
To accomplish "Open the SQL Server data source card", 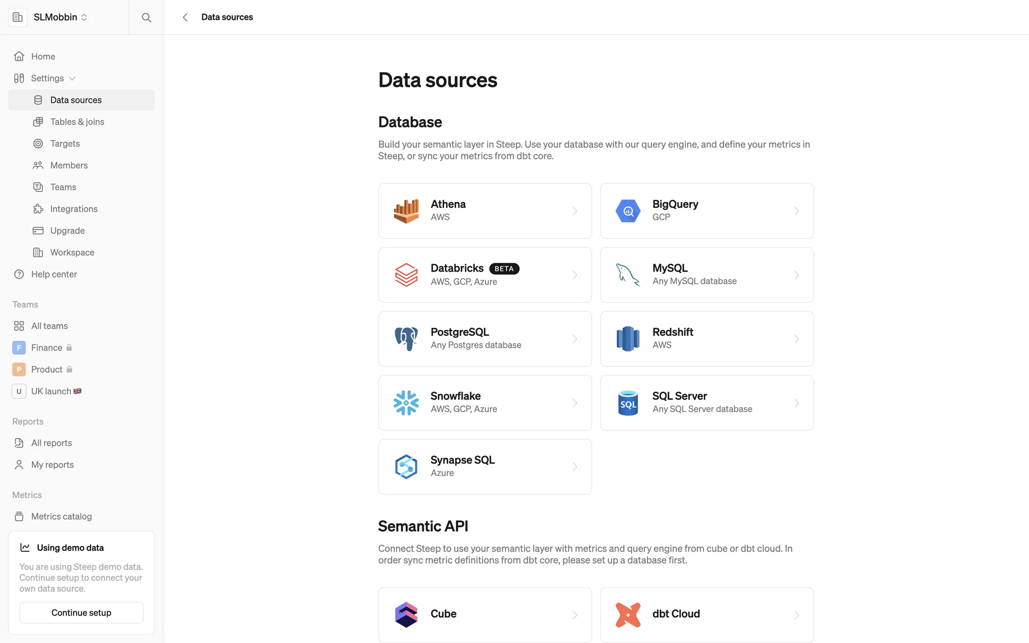I will [x=706, y=403].
